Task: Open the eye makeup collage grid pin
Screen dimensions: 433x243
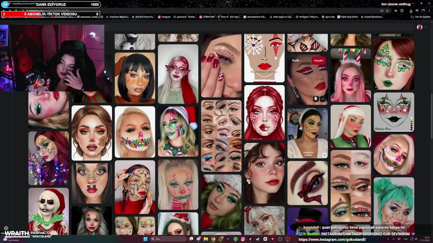Action: 221,136
